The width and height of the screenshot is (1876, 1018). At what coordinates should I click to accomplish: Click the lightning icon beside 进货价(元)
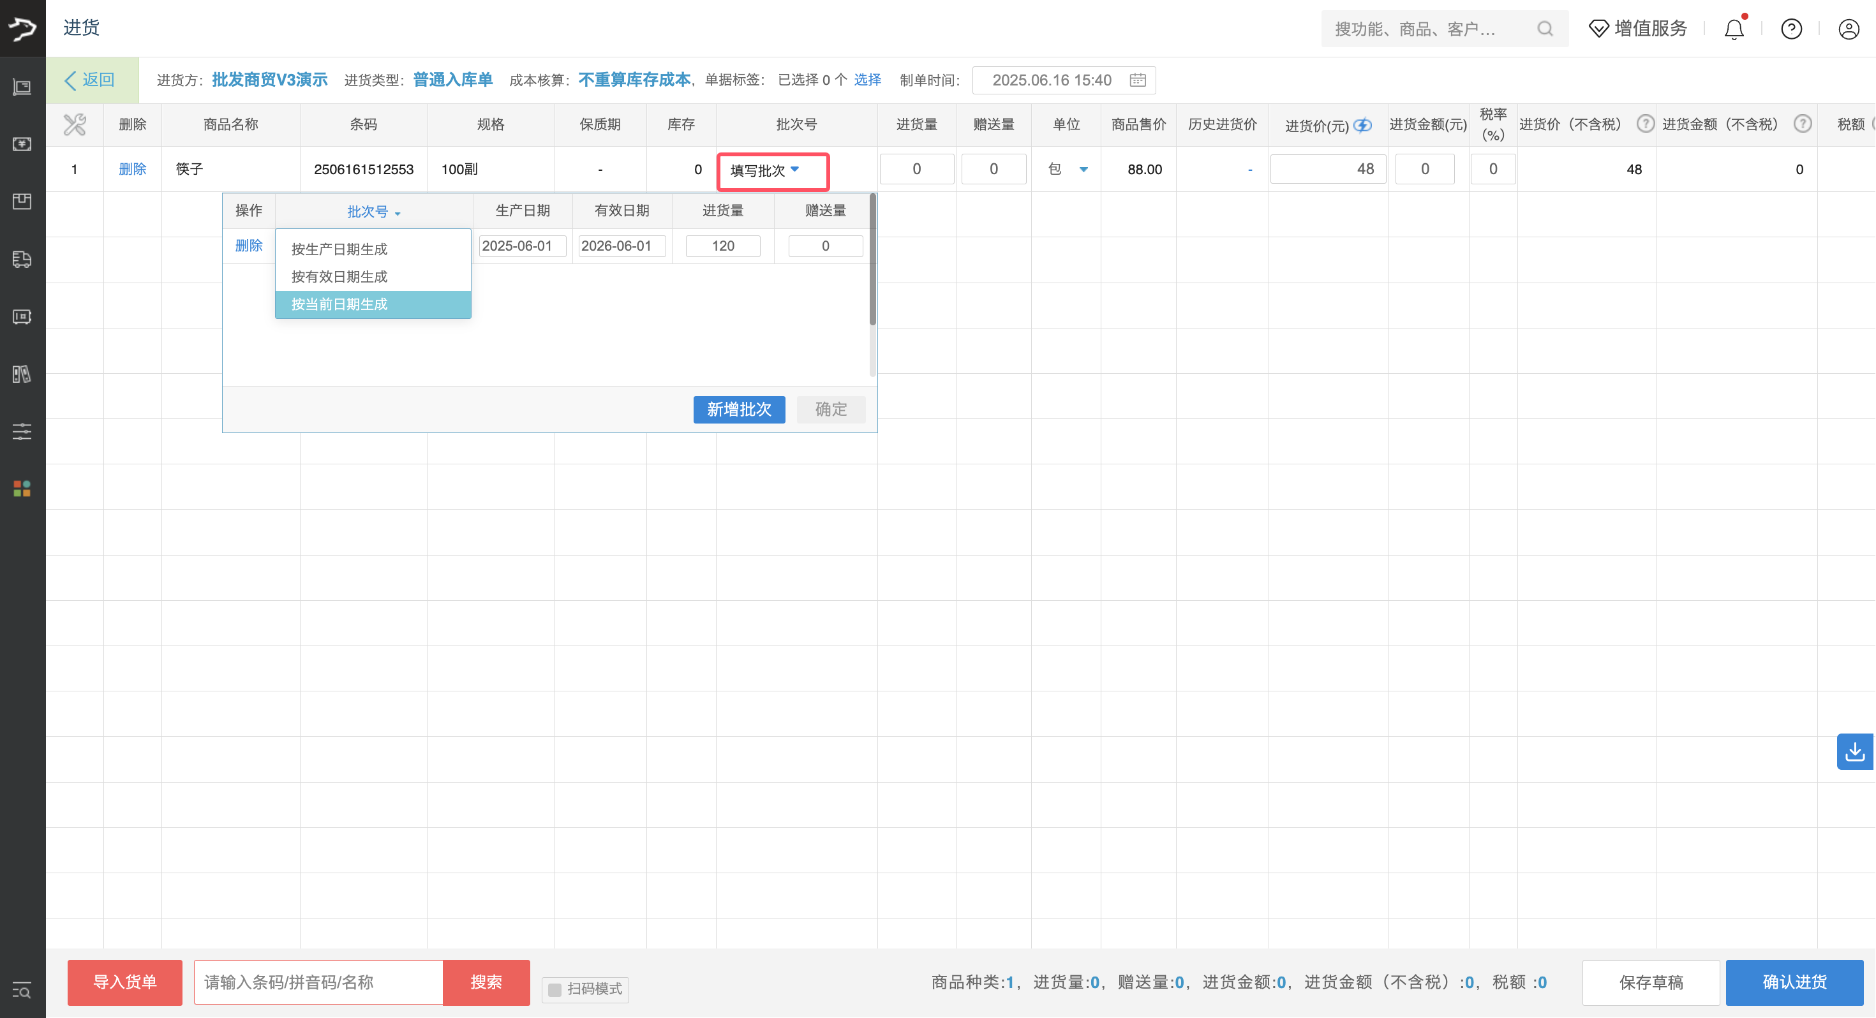click(x=1362, y=125)
